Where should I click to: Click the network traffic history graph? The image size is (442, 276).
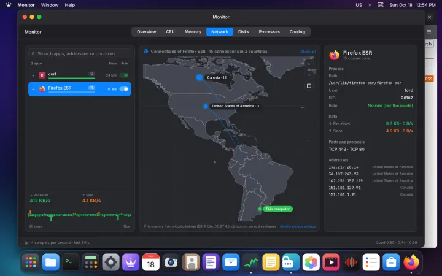point(79,215)
